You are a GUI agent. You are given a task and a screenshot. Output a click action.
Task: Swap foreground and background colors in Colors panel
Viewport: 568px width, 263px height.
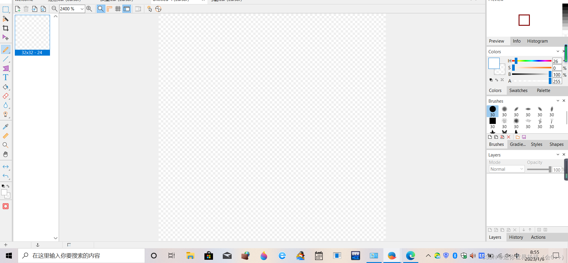pyautogui.click(x=497, y=80)
